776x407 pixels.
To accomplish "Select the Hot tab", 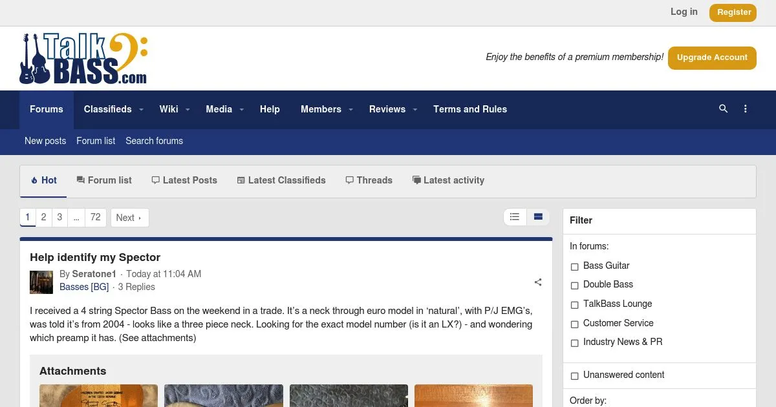I will [43, 180].
